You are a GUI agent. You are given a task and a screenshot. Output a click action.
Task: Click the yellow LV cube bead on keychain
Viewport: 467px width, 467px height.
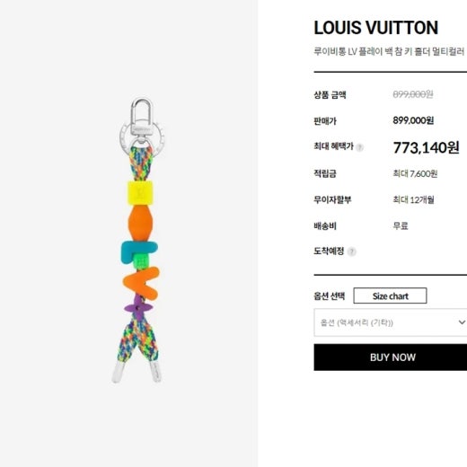click(x=140, y=192)
